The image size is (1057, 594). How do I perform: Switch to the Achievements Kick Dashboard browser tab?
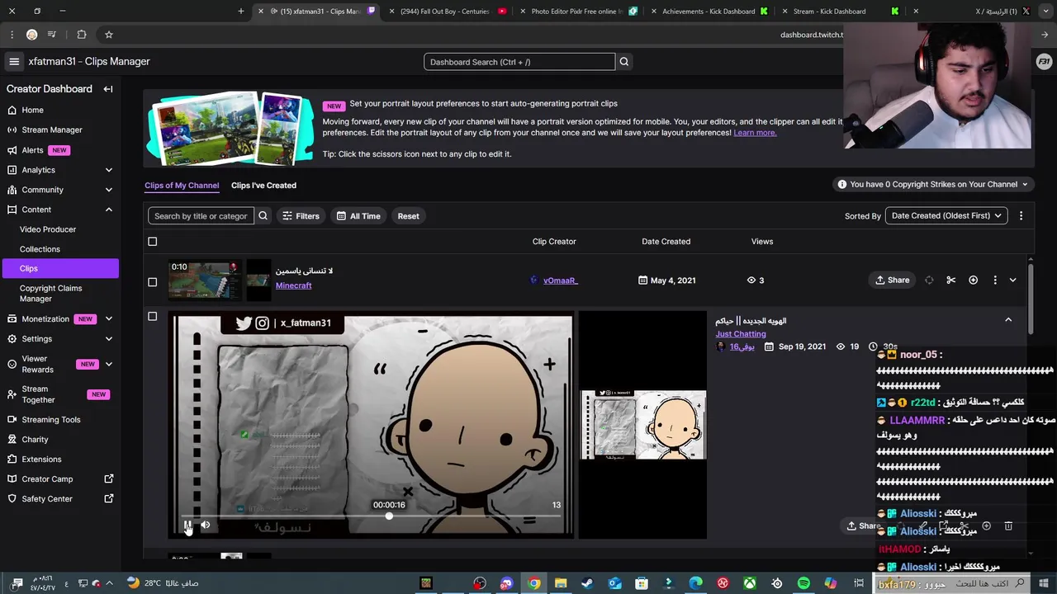pyautogui.click(x=709, y=12)
